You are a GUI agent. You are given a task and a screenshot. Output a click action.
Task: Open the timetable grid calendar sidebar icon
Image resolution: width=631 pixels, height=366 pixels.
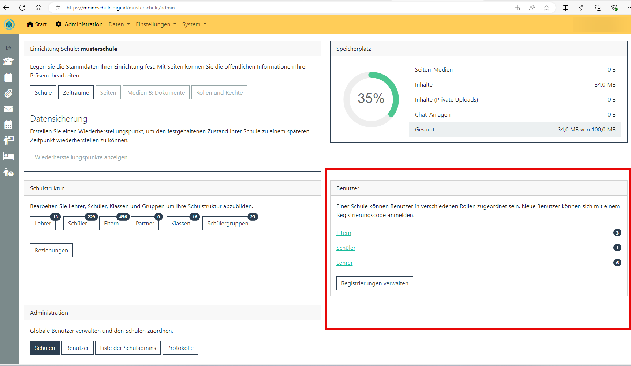click(8, 125)
